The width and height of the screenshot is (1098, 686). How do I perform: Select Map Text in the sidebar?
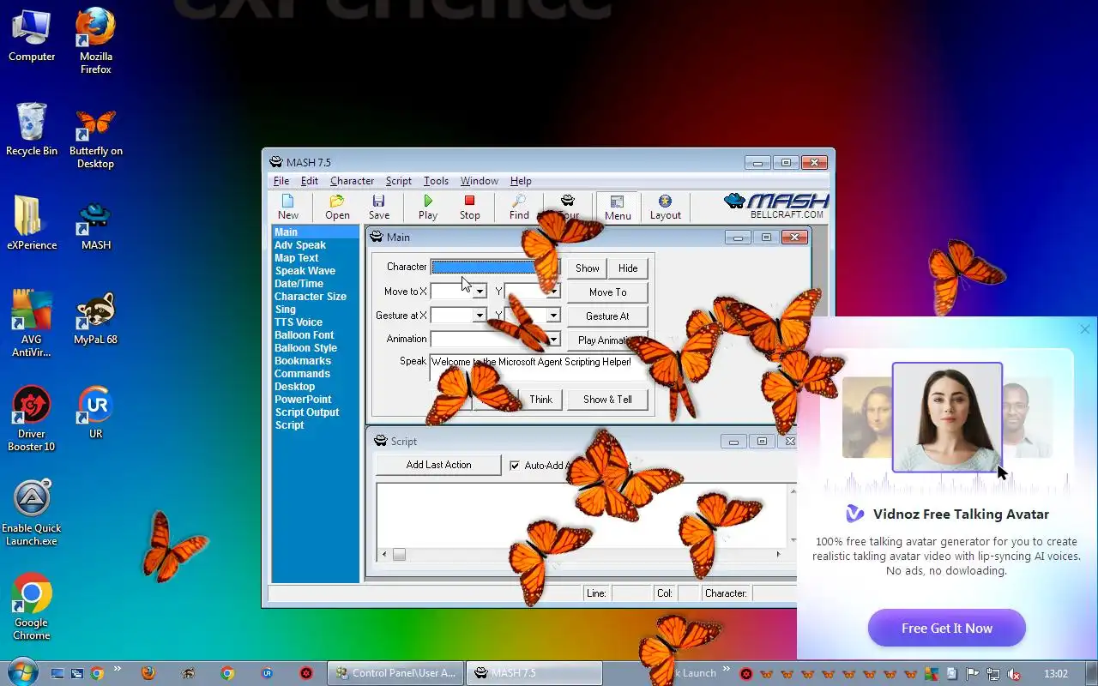coord(296,258)
